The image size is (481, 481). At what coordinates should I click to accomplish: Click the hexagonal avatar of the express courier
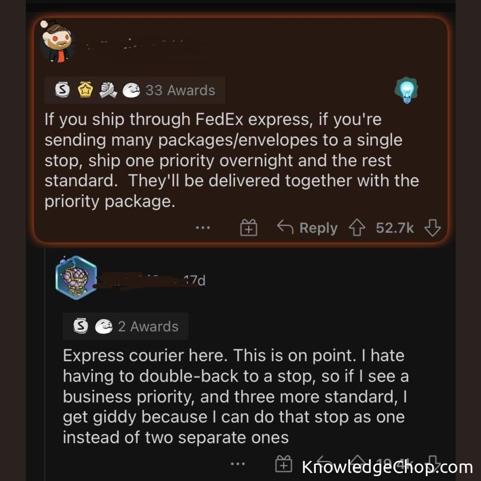(x=76, y=277)
